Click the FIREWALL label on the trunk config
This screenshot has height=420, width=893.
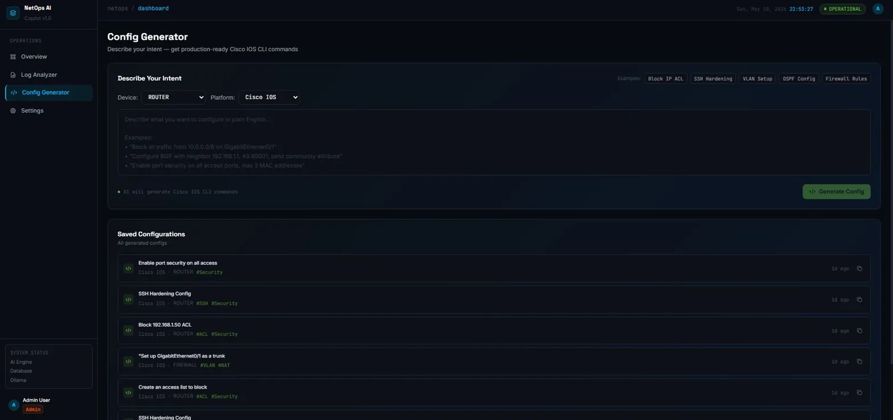pyautogui.click(x=185, y=365)
